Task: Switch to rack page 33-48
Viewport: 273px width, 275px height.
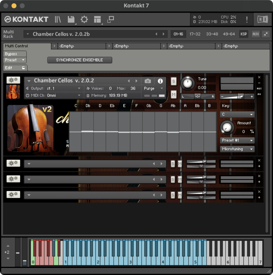Action: pos(212,34)
